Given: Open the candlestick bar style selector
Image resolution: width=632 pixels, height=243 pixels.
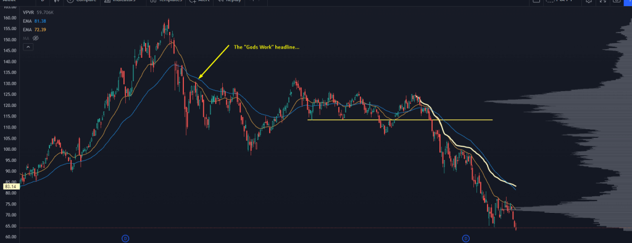Looking at the screenshot, I should (57, 1).
